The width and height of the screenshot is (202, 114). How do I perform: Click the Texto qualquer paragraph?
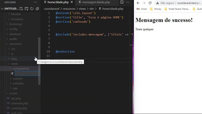click(x=145, y=29)
